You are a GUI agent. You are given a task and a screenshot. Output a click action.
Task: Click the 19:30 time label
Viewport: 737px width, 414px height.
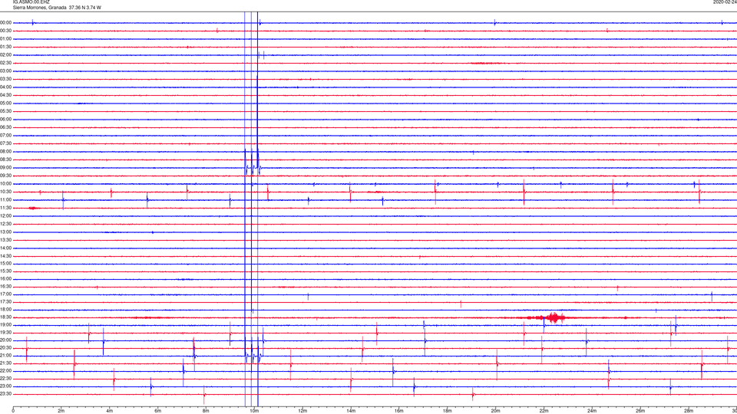pyautogui.click(x=6, y=332)
